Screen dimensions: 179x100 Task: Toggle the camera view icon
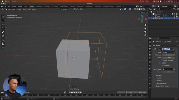click(145, 32)
